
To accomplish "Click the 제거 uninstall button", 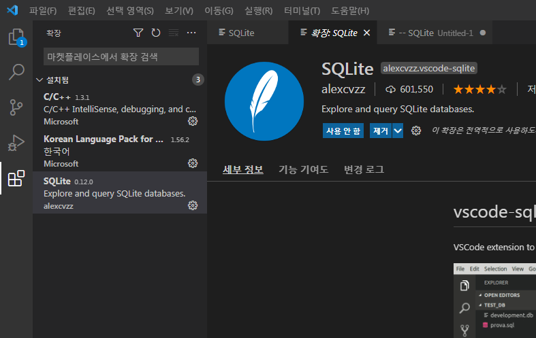I will (x=381, y=131).
